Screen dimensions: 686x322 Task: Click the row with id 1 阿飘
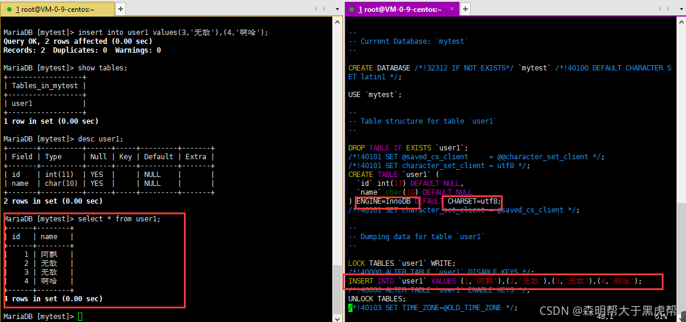tap(39, 255)
